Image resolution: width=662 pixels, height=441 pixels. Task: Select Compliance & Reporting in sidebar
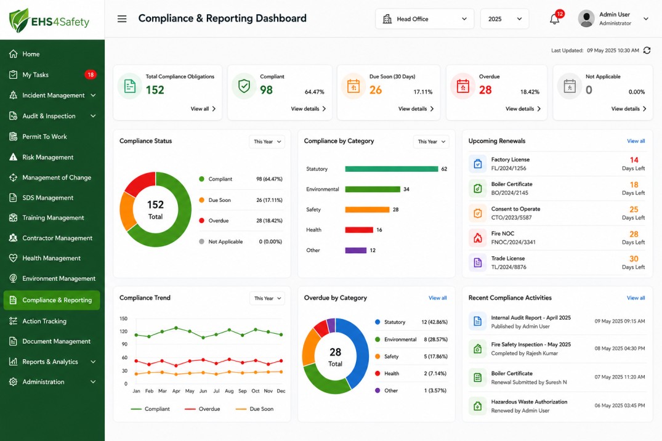pos(52,300)
